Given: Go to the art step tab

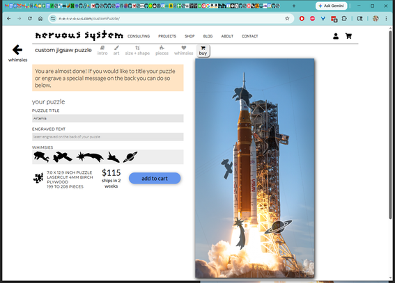Looking at the screenshot, I should 116,51.
